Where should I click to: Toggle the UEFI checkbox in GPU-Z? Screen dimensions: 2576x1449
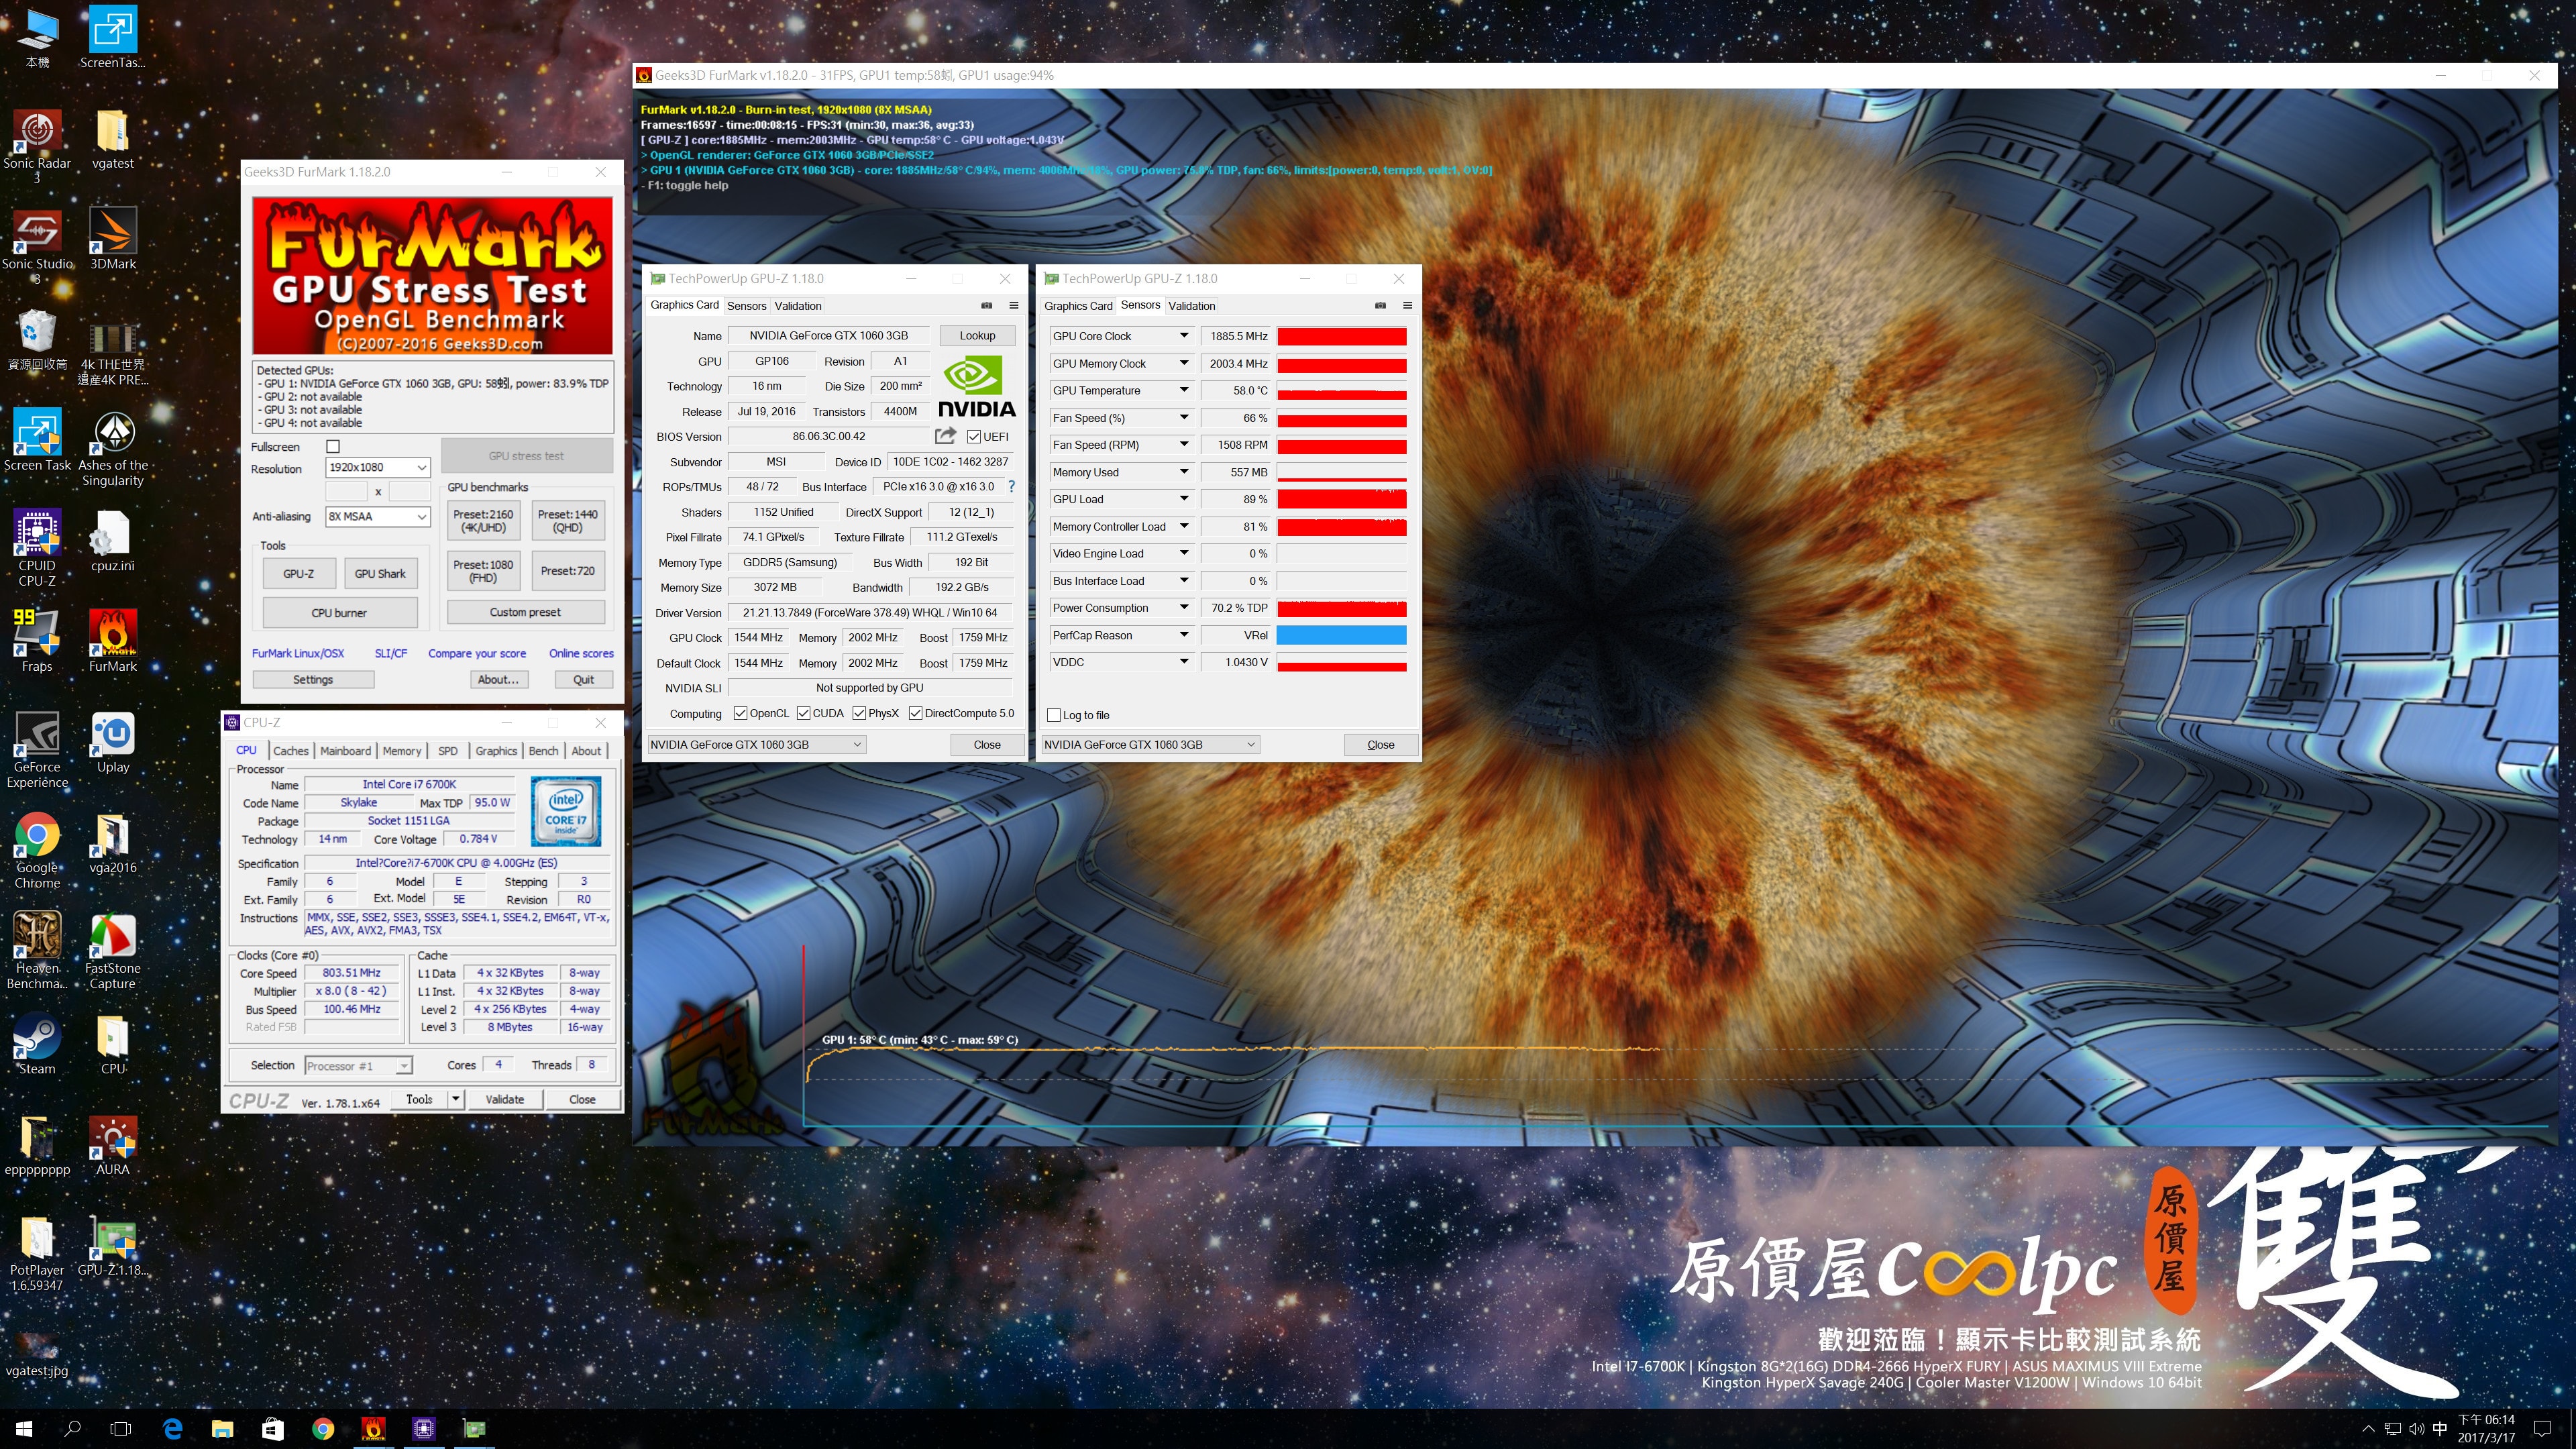(974, 436)
